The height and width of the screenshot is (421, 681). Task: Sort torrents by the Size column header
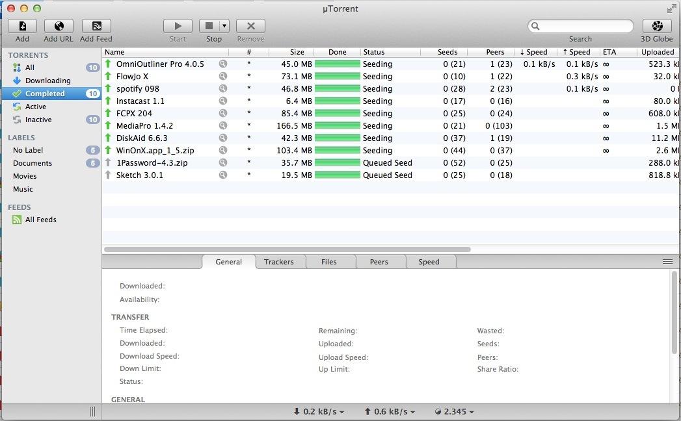[291, 52]
